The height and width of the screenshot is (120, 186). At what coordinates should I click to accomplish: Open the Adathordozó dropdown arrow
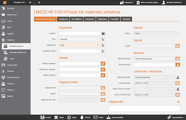point(99,45)
